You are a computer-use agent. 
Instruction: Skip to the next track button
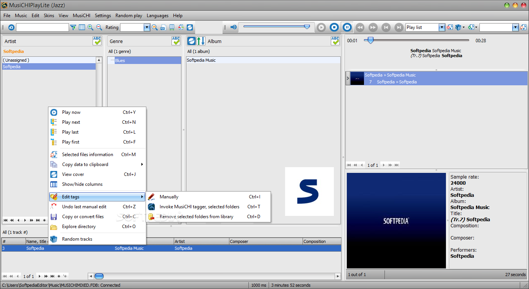pyautogui.click(x=399, y=27)
